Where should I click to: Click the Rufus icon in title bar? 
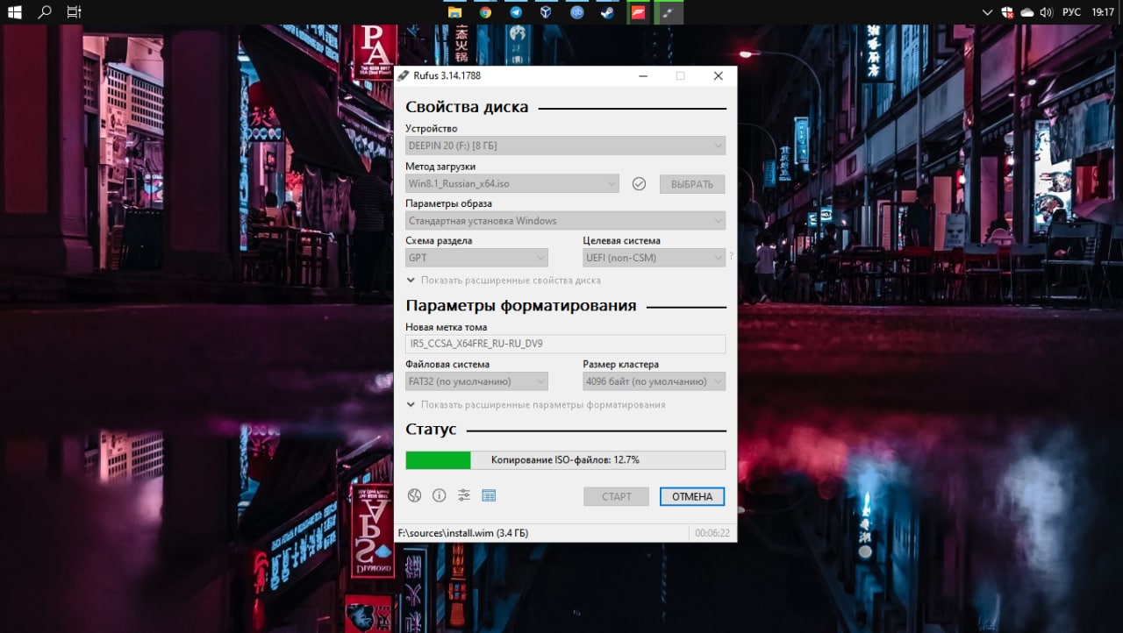[403, 76]
